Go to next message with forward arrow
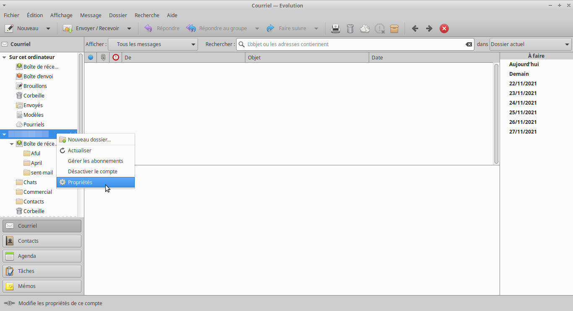 [x=429, y=28]
